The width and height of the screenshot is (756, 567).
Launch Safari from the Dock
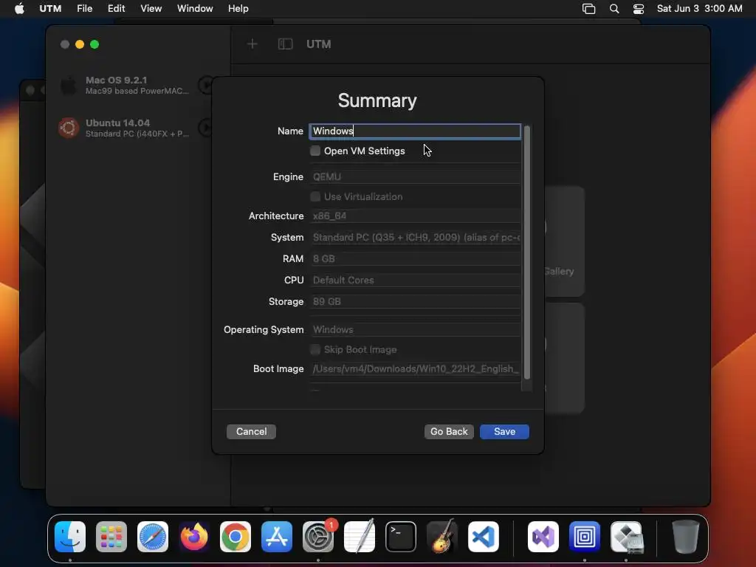coord(153,536)
